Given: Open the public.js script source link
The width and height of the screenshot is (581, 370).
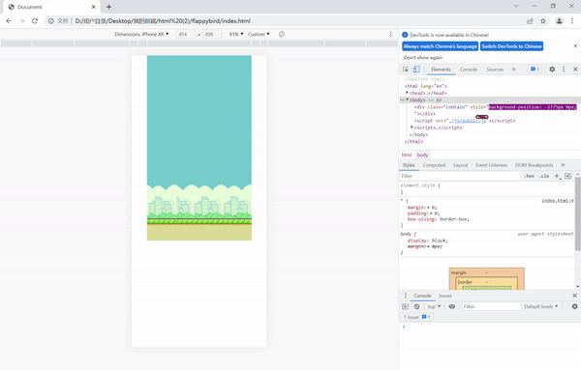Looking at the screenshot, I should tap(468, 121).
